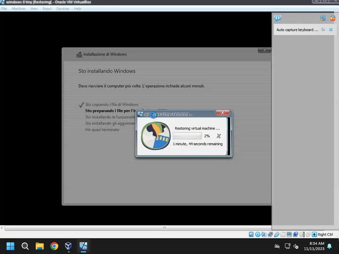Click the Sto copiando i file di Windows step
This screenshot has height=254, width=339.
point(112,104)
